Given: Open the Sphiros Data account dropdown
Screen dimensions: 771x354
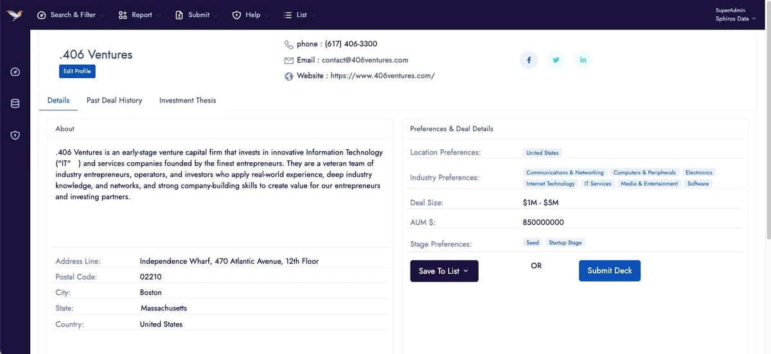Looking at the screenshot, I should (736, 19).
